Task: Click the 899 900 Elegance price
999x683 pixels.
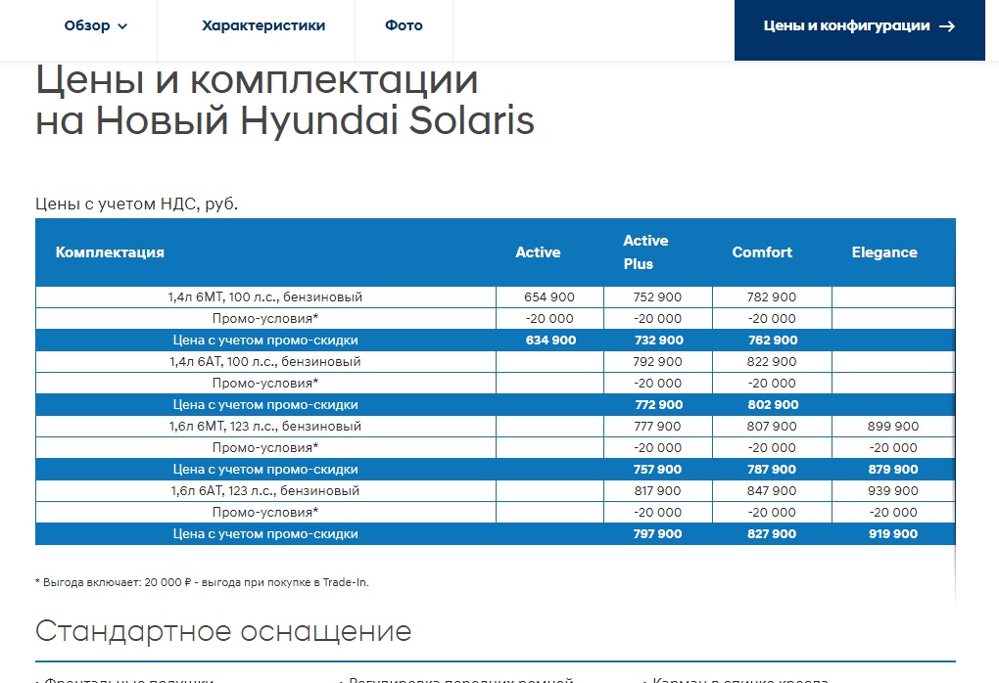Action: [x=893, y=427]
